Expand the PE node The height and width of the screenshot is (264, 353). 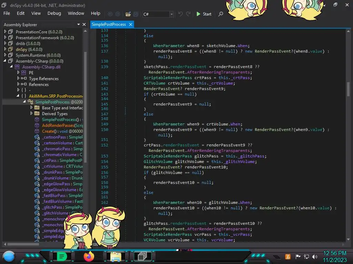pyautogui.click(x=18, y=73)
